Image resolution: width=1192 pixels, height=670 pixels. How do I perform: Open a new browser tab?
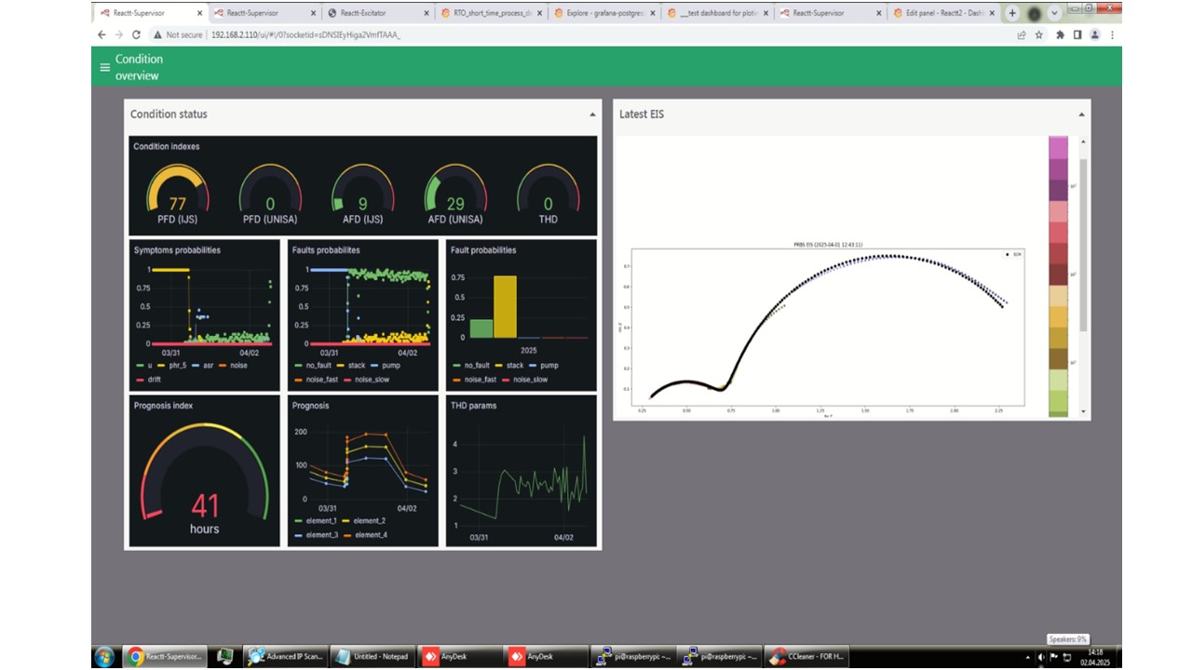coord(1012,13)
